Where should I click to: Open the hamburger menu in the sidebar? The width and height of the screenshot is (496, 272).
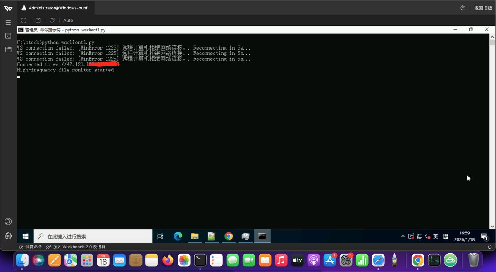coord(8,22)
